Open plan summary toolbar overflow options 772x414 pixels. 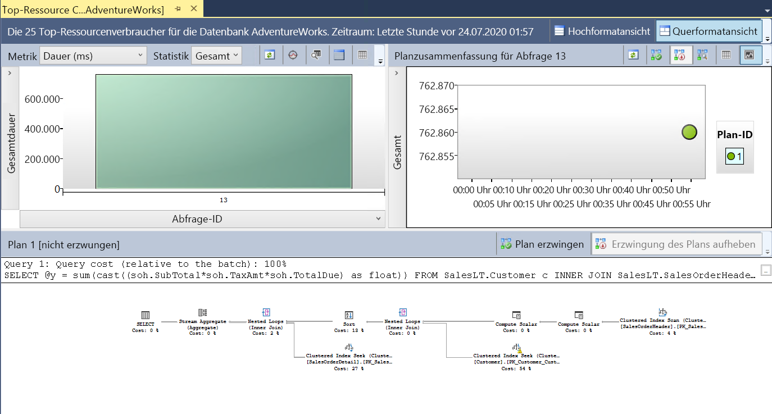767,61
